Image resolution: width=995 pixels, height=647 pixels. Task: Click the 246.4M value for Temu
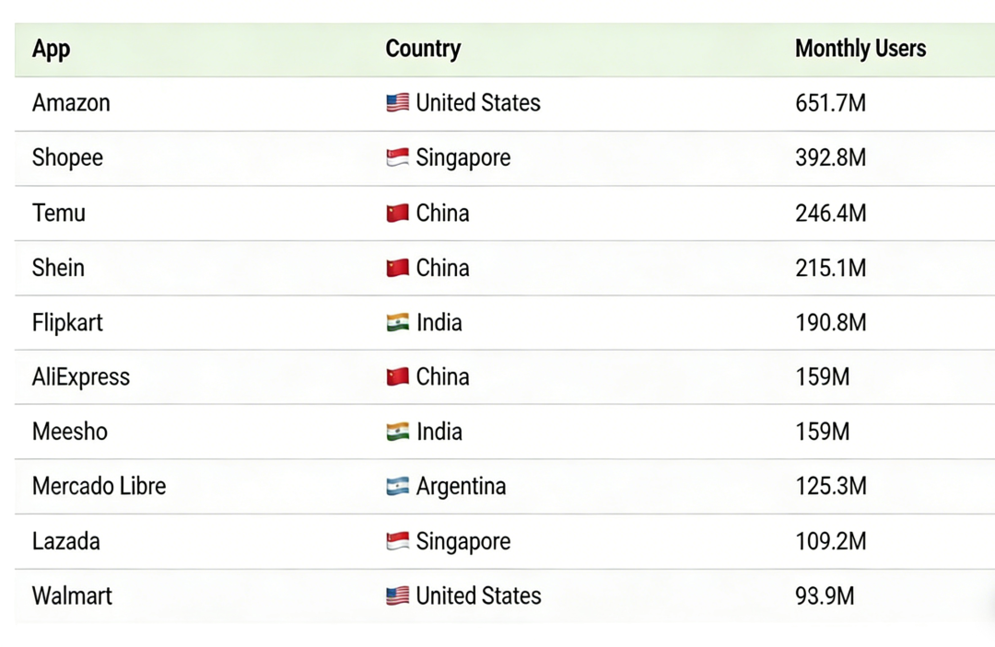click(830, 214)
